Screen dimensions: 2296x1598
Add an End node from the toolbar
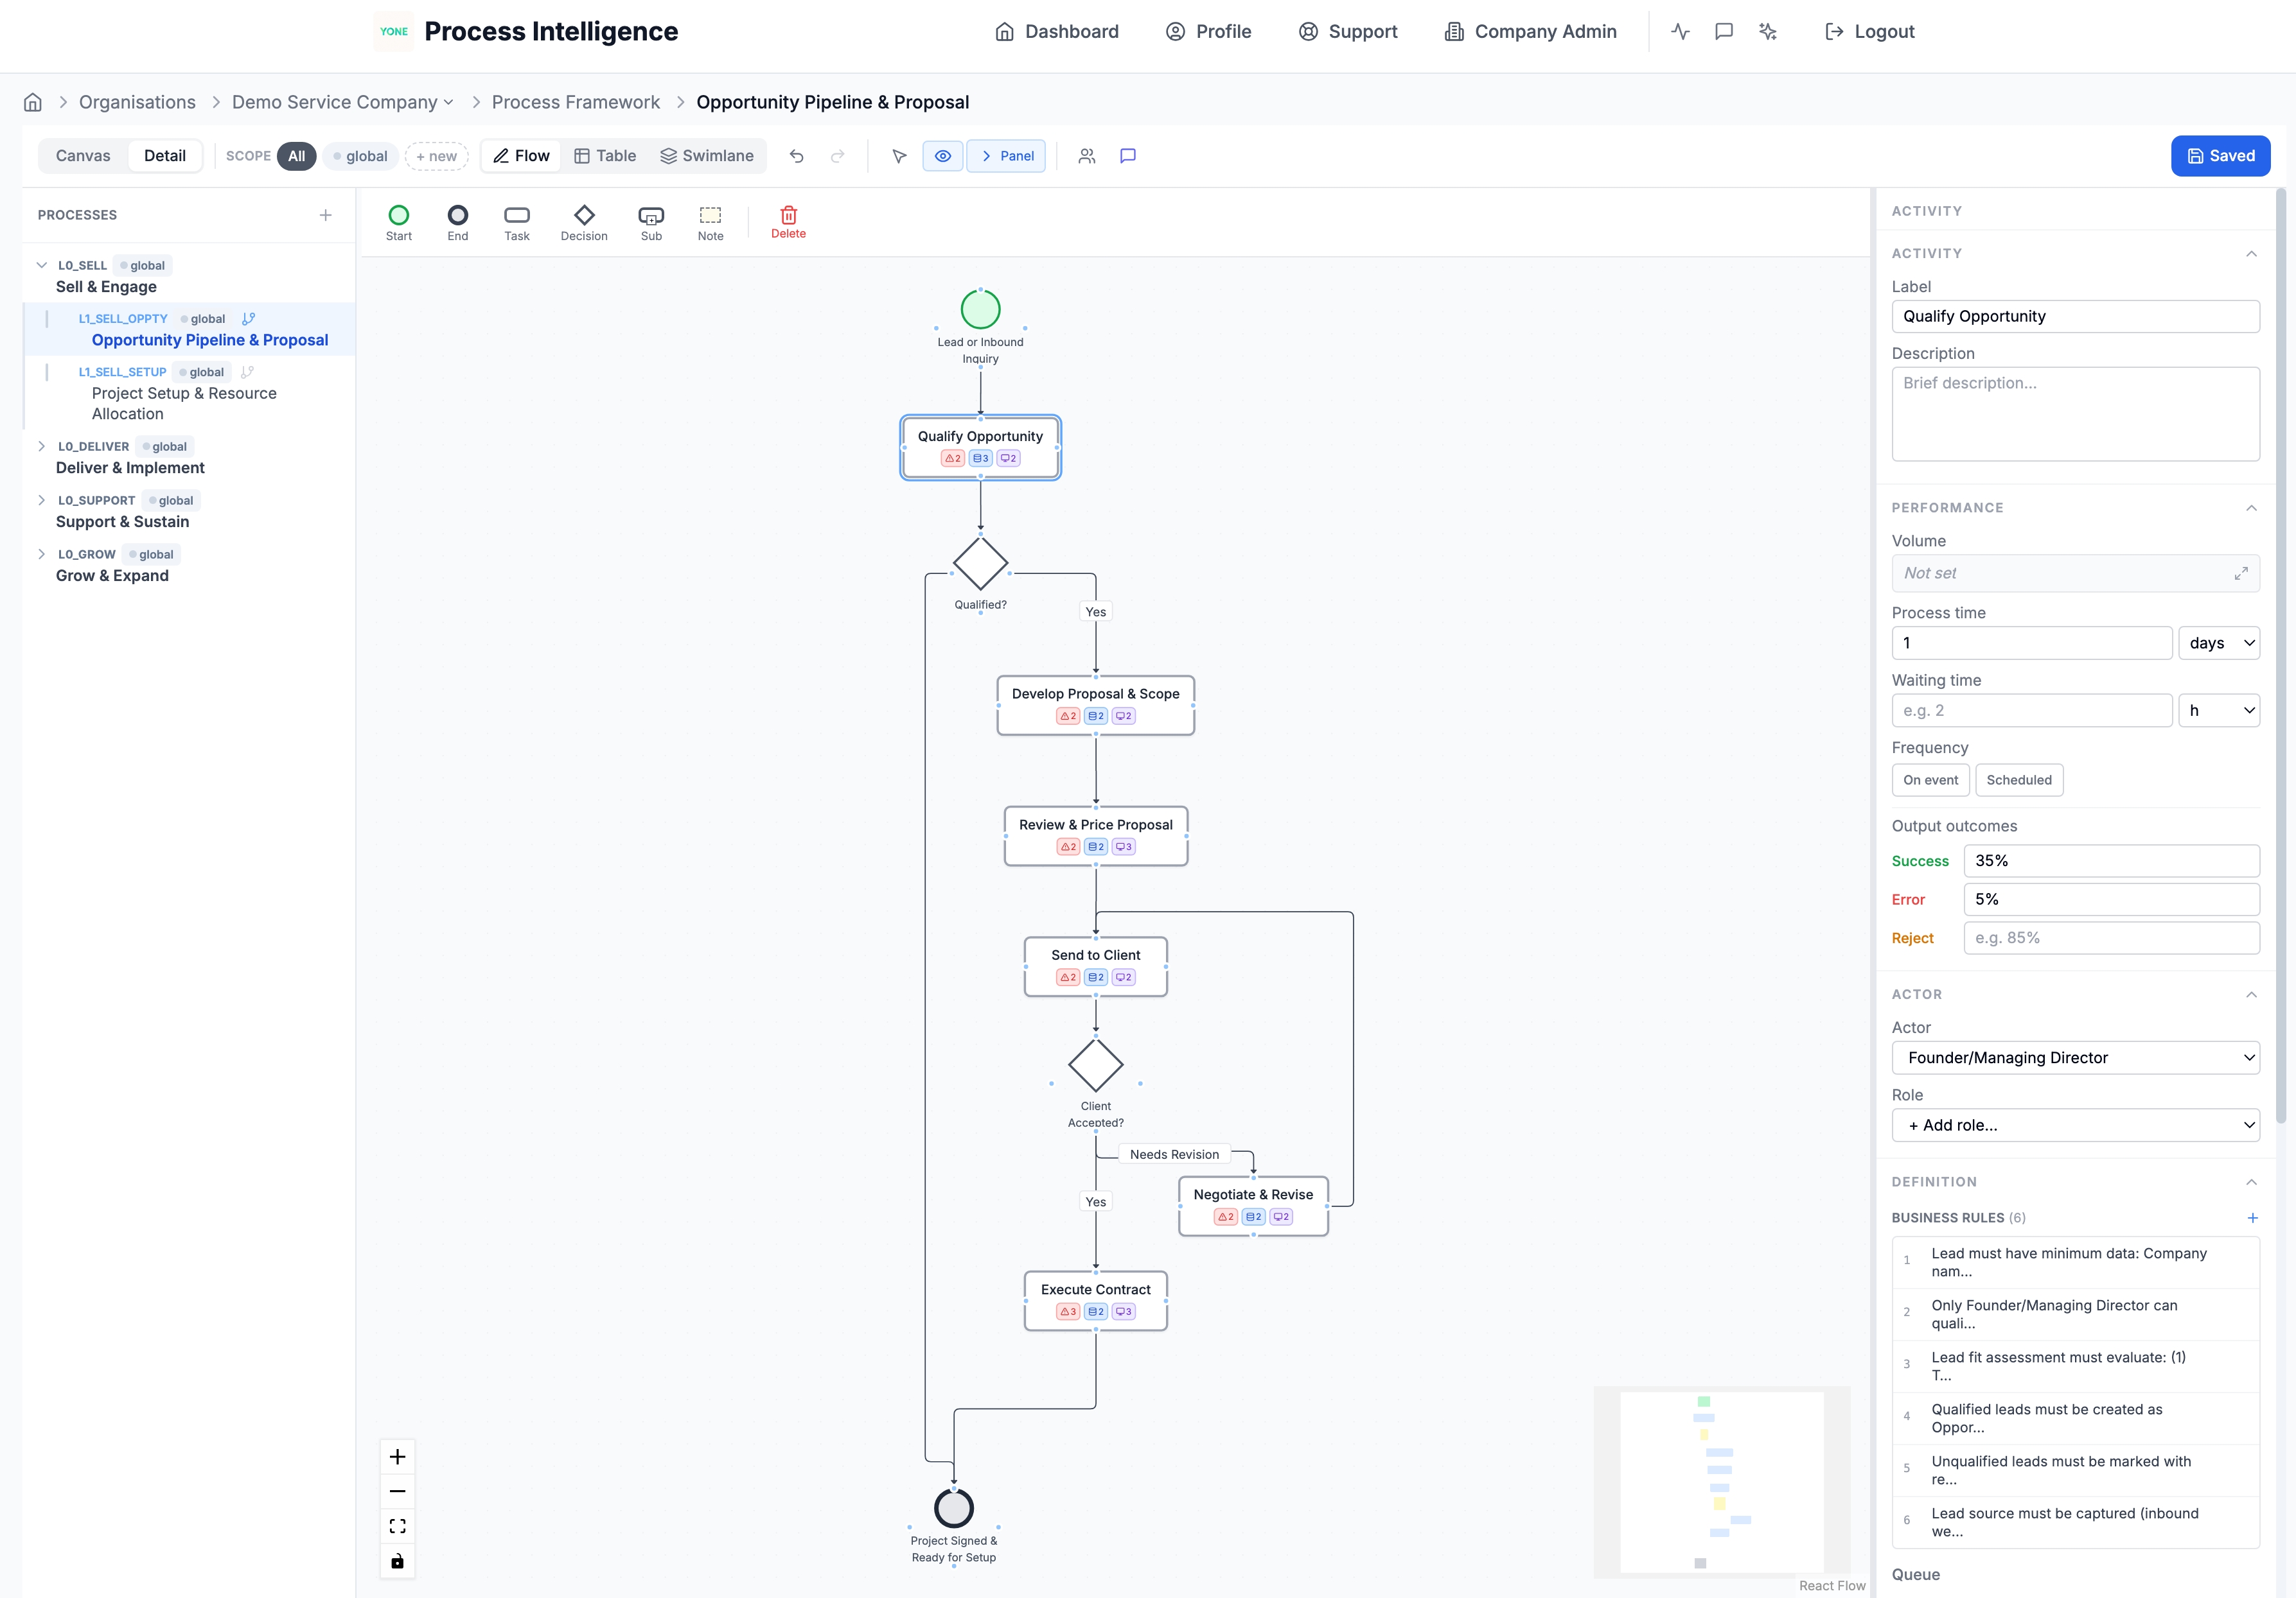tap(457, 222)
